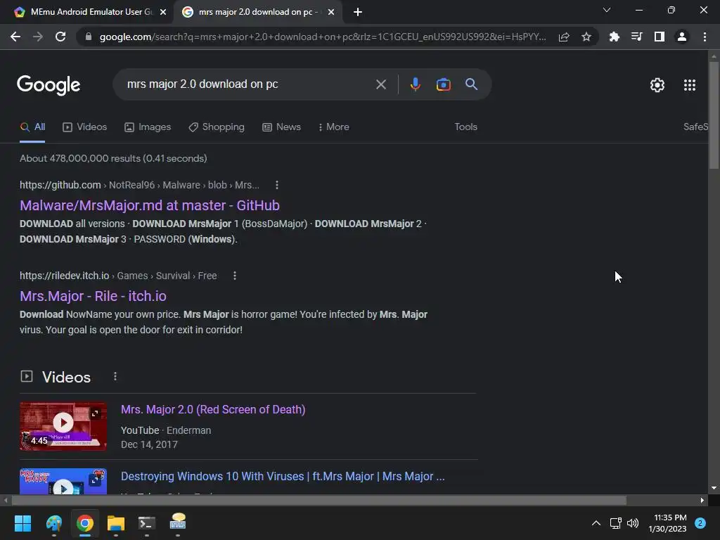Switch to the News search tab
This screenshot has height=540, width=720.
[281, 127]
